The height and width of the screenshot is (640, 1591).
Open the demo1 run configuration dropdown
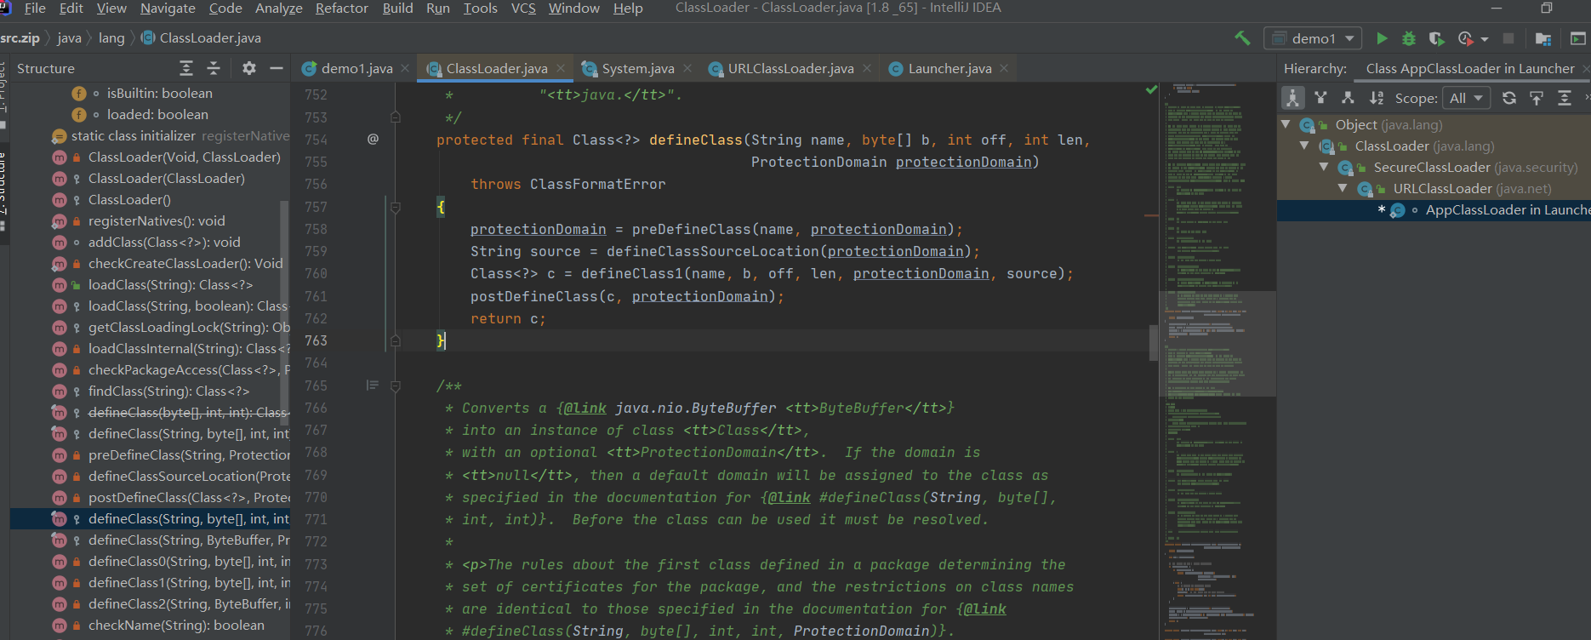tap(1314, 38)
